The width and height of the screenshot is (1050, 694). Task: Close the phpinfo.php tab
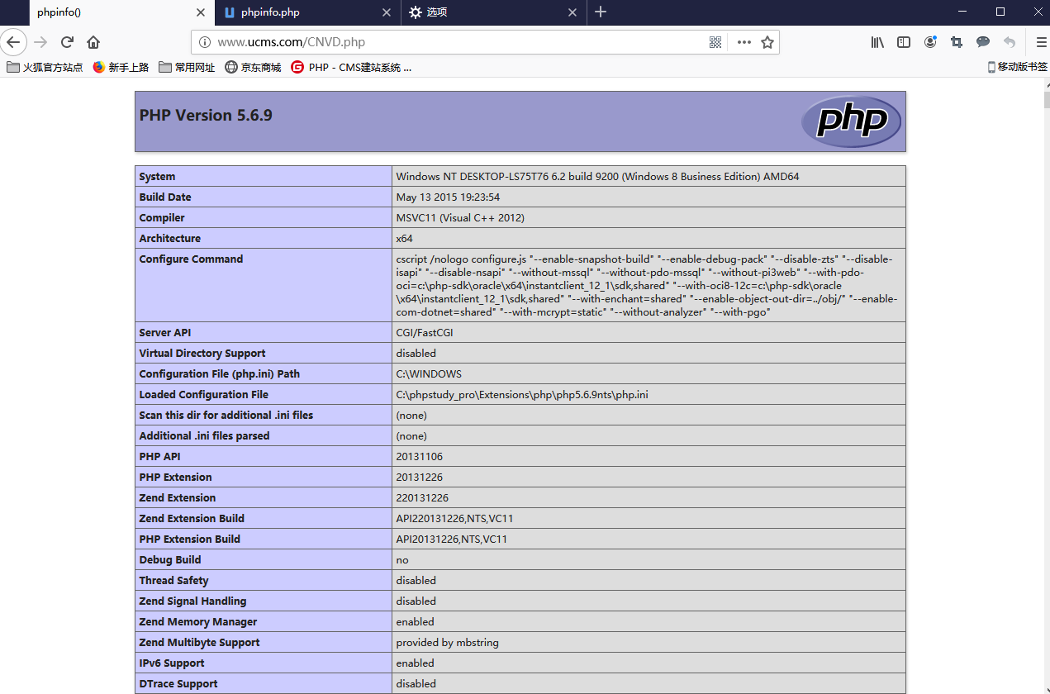(386, 12)
